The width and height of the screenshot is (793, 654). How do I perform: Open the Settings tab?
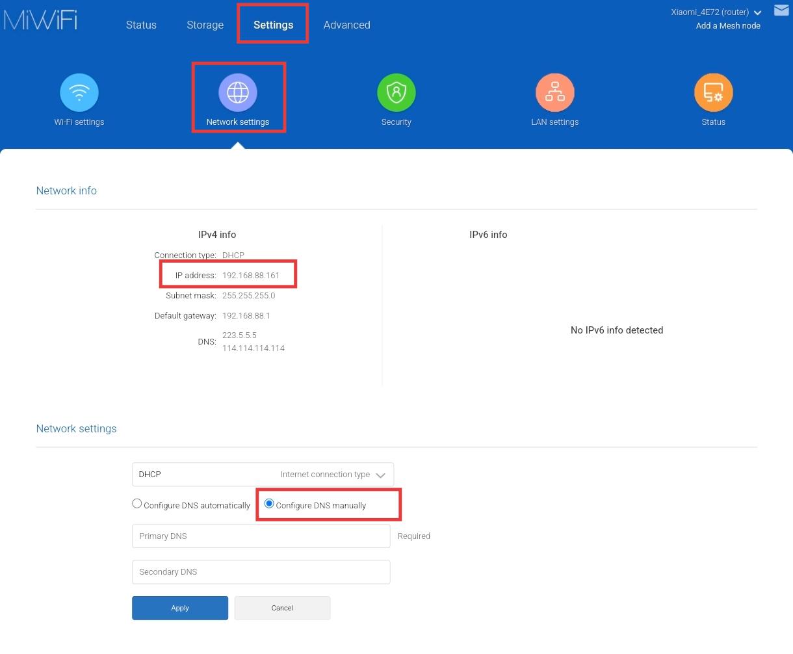273,25
